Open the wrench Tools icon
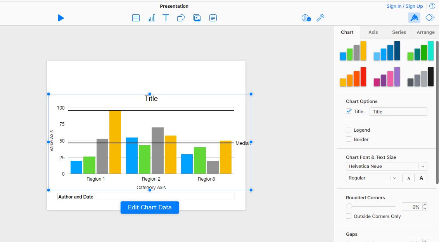Viewport: 439px width, 242px height. [x=320, y=18]
